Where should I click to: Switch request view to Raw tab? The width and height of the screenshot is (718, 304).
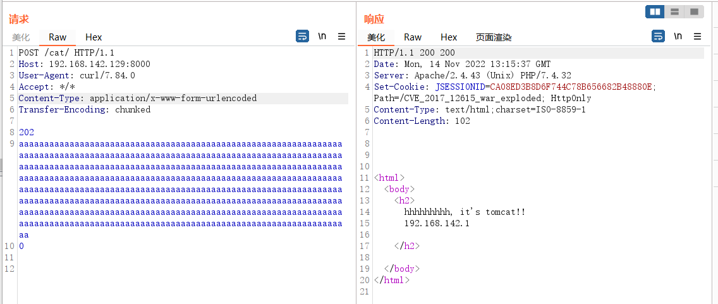(58, 37)
